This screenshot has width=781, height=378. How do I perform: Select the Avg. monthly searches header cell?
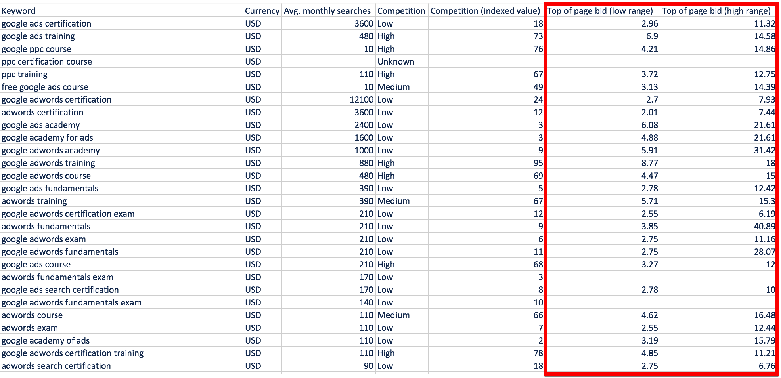point(329,11)
